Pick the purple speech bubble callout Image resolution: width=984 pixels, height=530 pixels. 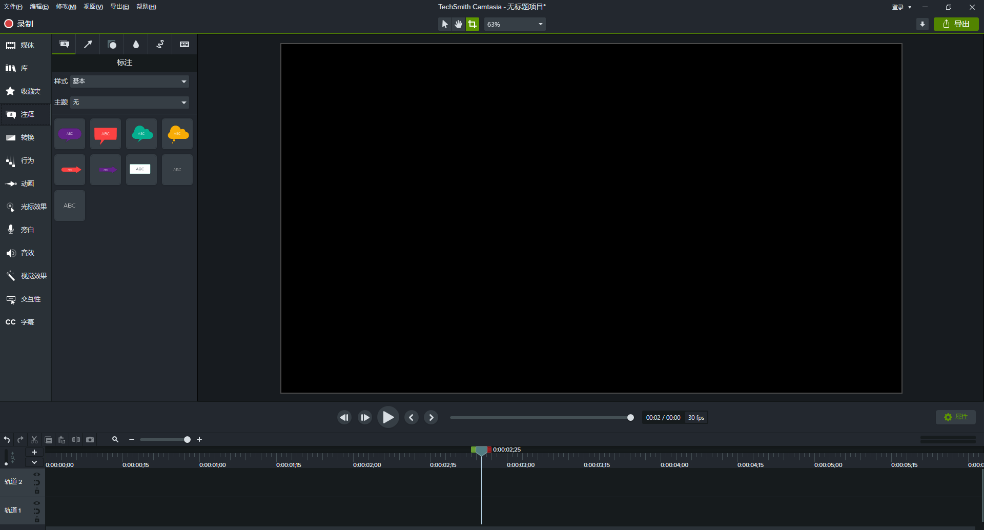click(x=70, y=134)
